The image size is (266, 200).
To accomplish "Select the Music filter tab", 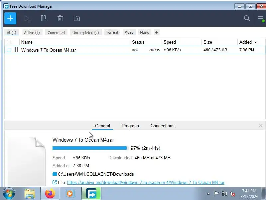I will click(144, 32).
